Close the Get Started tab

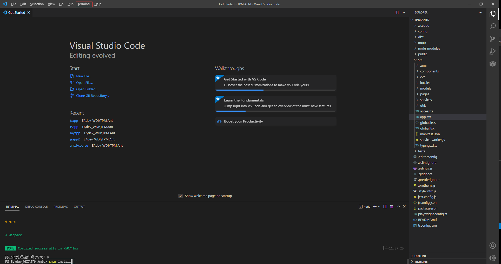pyautogui.click(x=29, y=12)
